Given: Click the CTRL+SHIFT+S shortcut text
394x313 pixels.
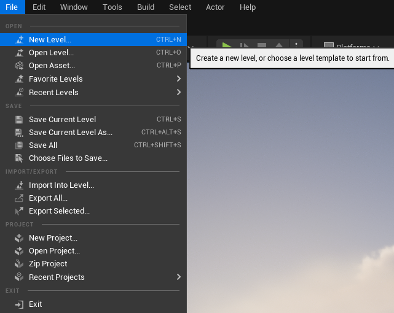Looking at the screenshot, I should 157,145.
